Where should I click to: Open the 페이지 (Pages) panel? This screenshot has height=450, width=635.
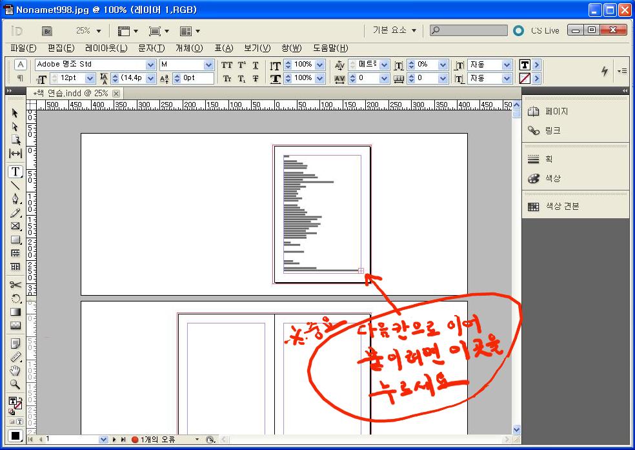(556, 112)
